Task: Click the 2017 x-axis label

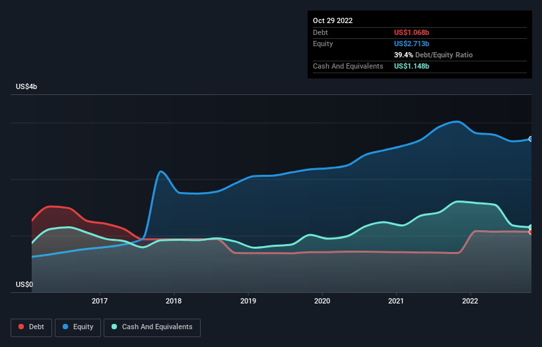Action: pyautogui.click(x=100, y=301)
